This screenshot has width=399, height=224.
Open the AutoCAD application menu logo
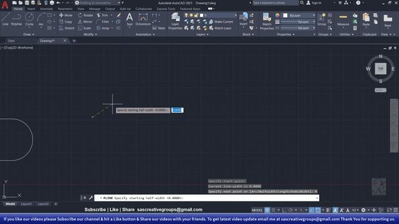pos(4,4)
